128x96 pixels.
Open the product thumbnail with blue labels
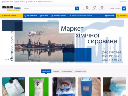(x=114, y=87)
